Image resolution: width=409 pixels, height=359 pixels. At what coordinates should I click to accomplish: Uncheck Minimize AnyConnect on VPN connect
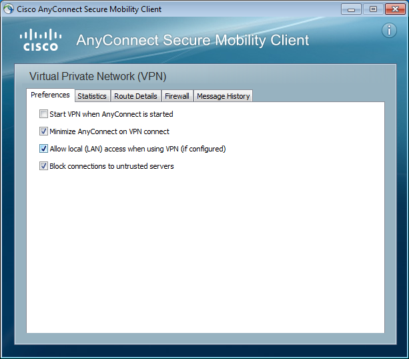44,131
